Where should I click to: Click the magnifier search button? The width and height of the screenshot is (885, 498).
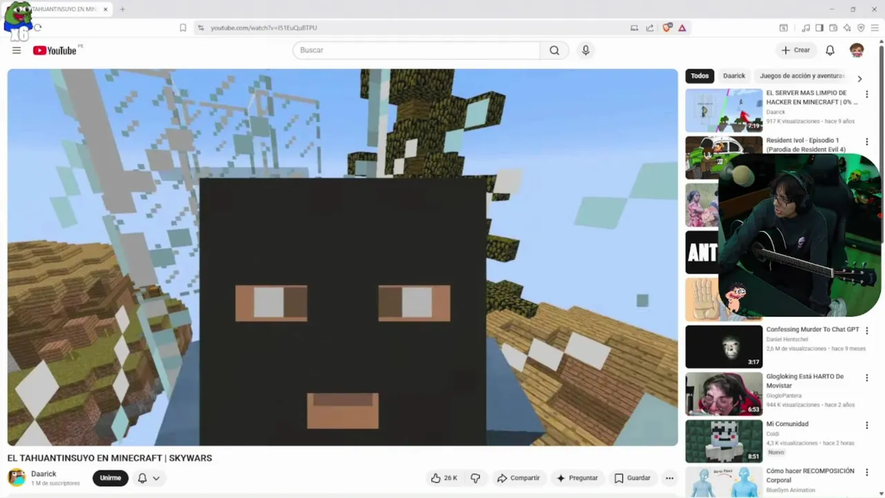point(555,50)
